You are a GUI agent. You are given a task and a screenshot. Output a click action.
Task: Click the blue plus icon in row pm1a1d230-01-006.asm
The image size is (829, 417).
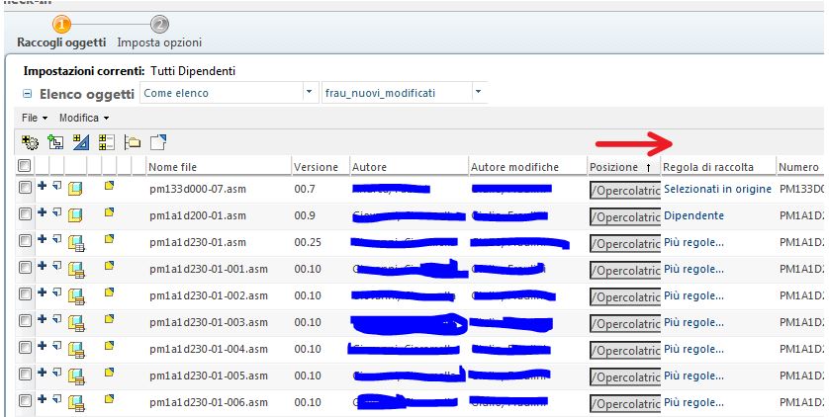pyautogui.click(x=42, y=399)
